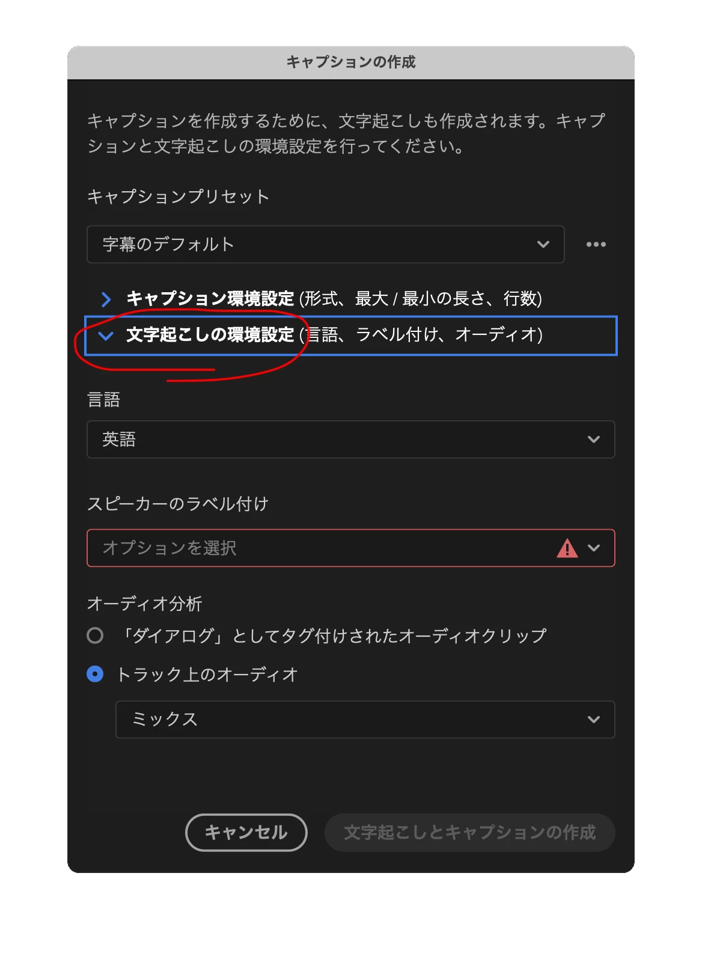The height and width of the screenshot is (962, 702).
Task: Click the トラック上のオーディオ label text
Action: pyautogui.click(x=207, y=675)
